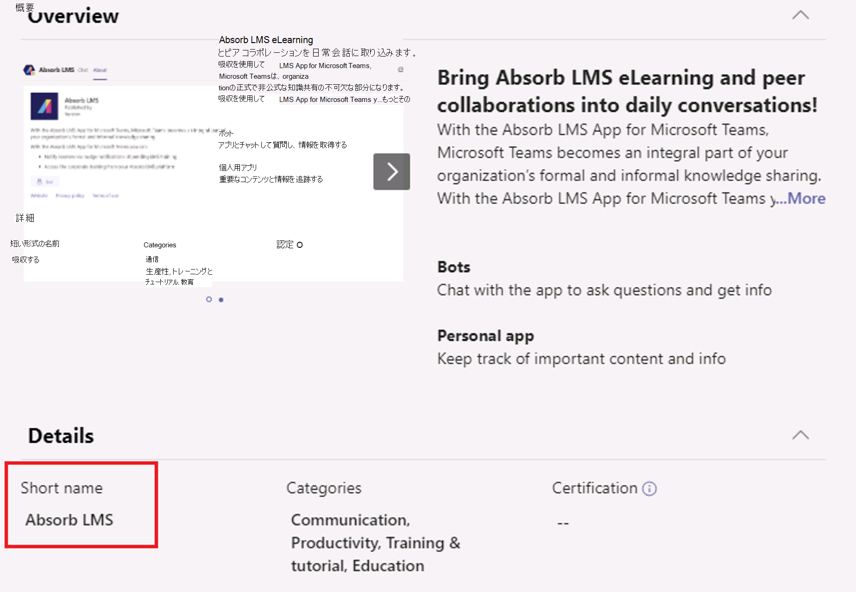Click the Overview section heading
The image size is (856, 592).
(73, 16)
